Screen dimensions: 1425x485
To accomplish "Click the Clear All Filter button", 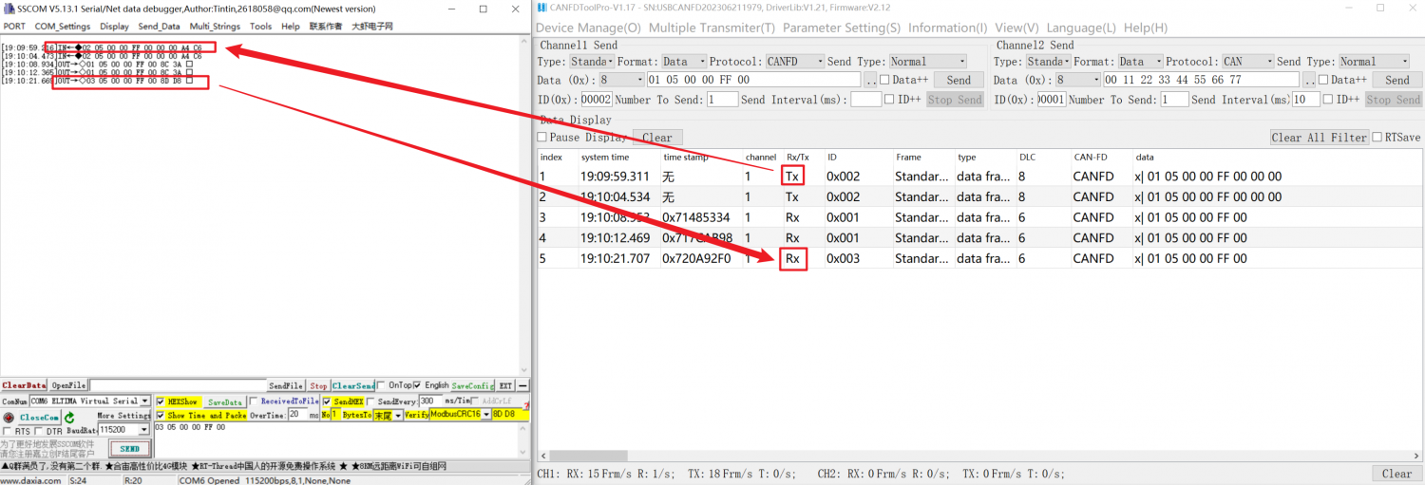I will (x=1319, y=138).
